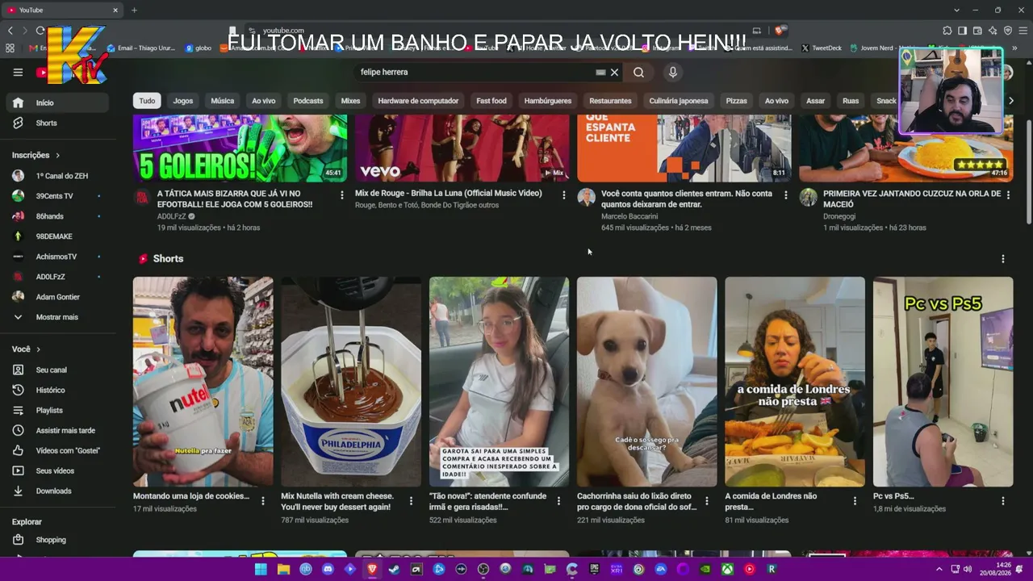Open the browser hamburger menu
This screenshot has height=581, width=1033.
coord(1023,31)
